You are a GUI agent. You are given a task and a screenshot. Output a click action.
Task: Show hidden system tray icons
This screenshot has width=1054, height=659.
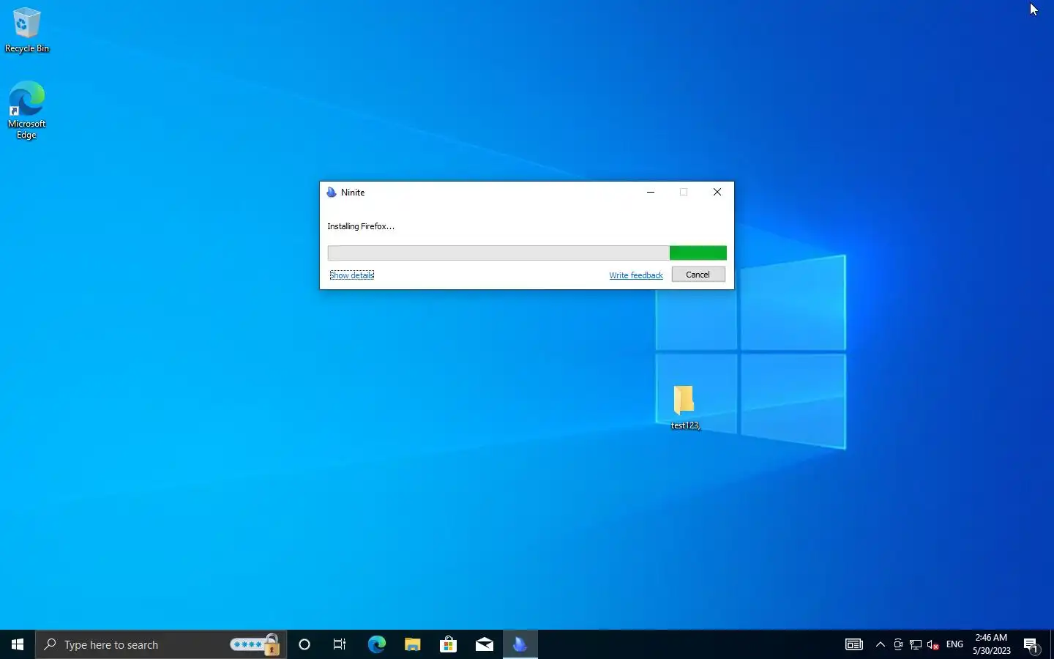(x=881, y=644)
